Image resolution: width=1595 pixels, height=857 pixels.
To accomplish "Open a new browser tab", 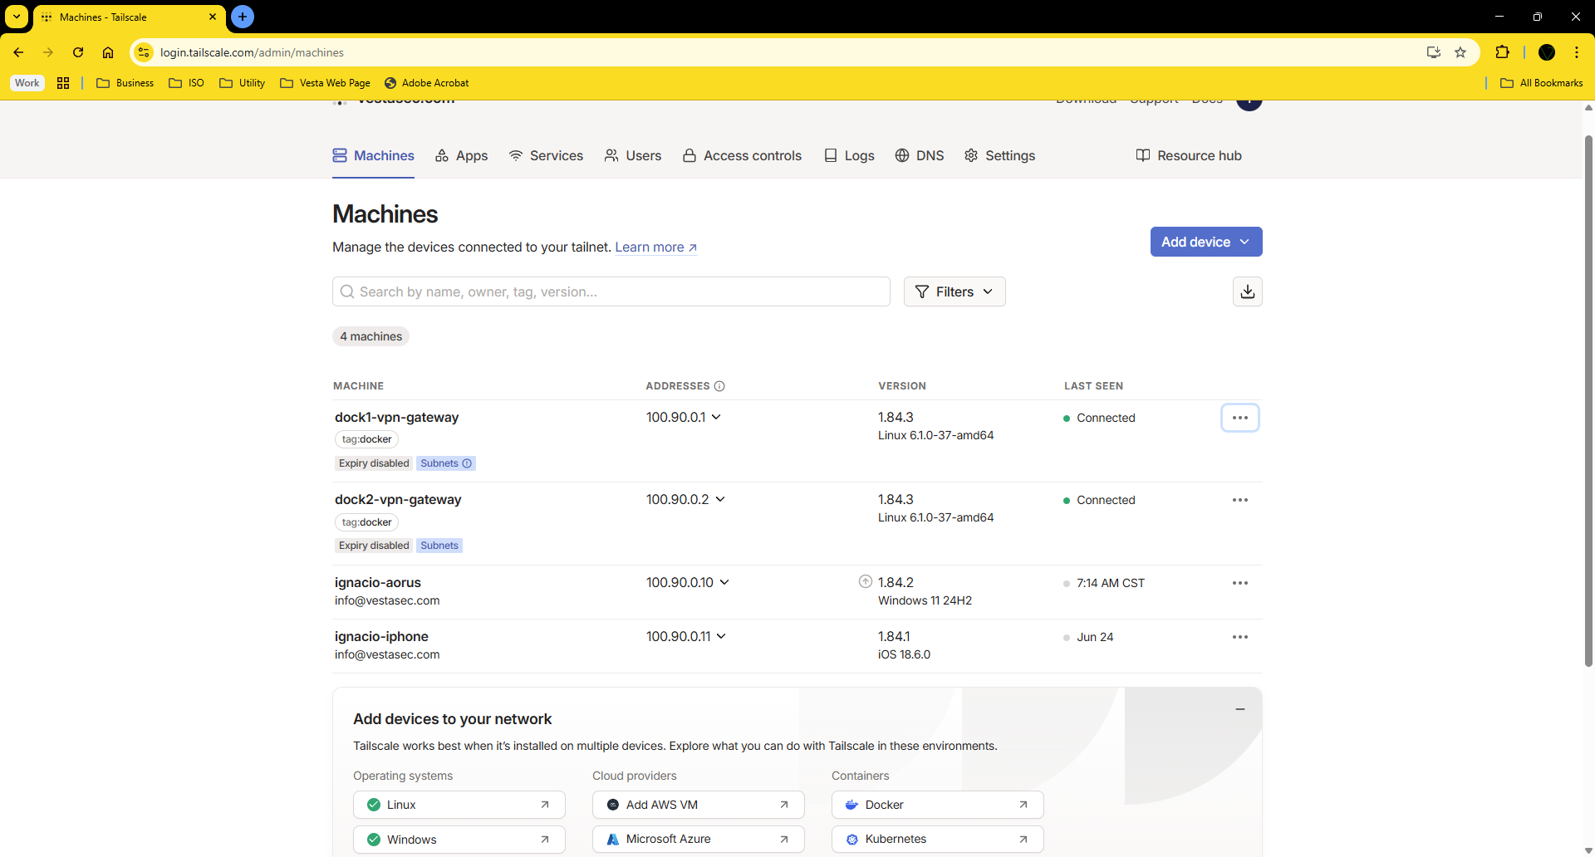I will point(243,17).
